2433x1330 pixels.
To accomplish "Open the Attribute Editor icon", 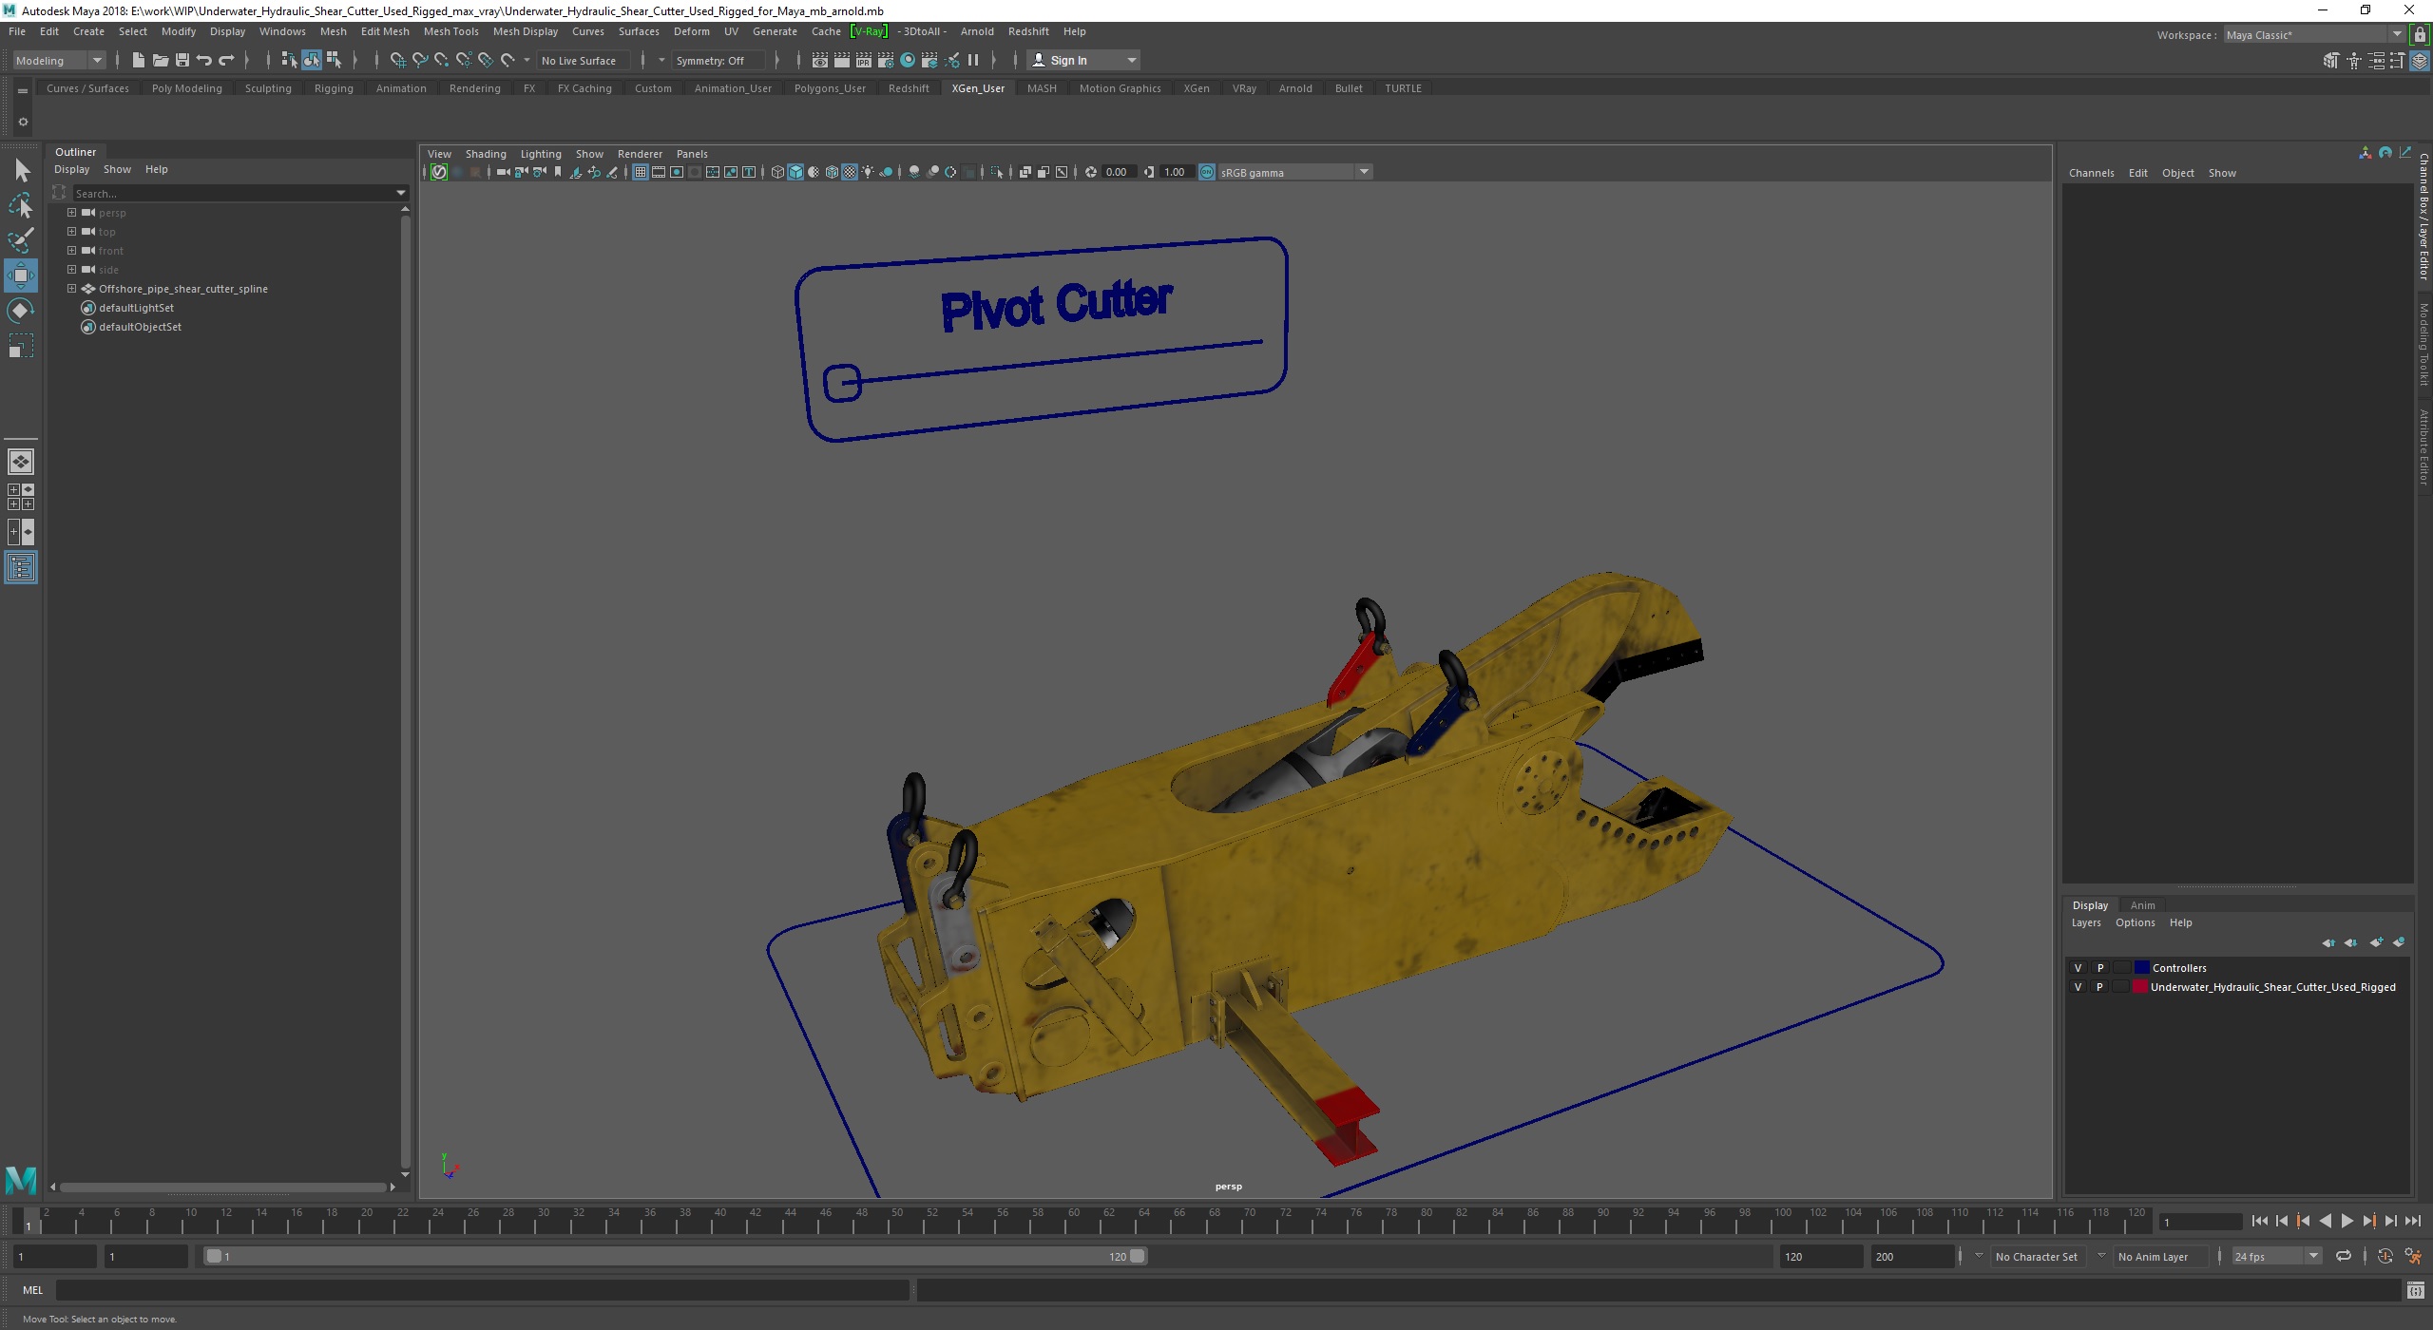I will [x=2375, y=61].
